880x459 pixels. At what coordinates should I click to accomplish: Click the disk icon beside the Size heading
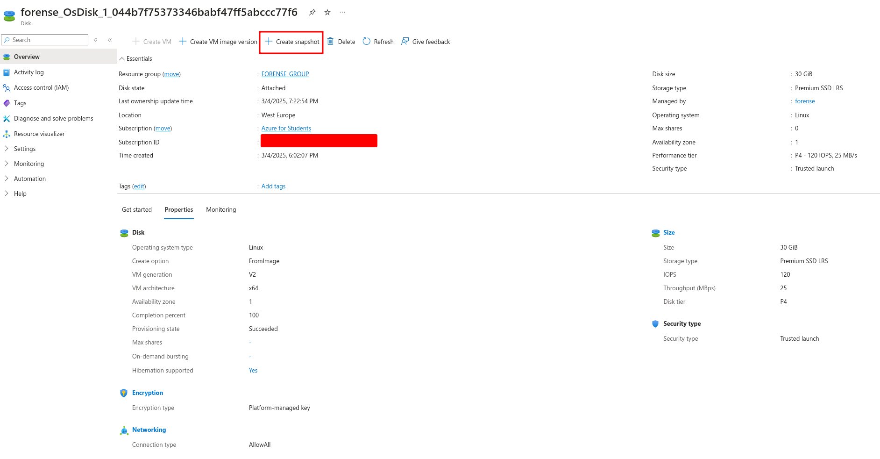(x=655, y=233)
